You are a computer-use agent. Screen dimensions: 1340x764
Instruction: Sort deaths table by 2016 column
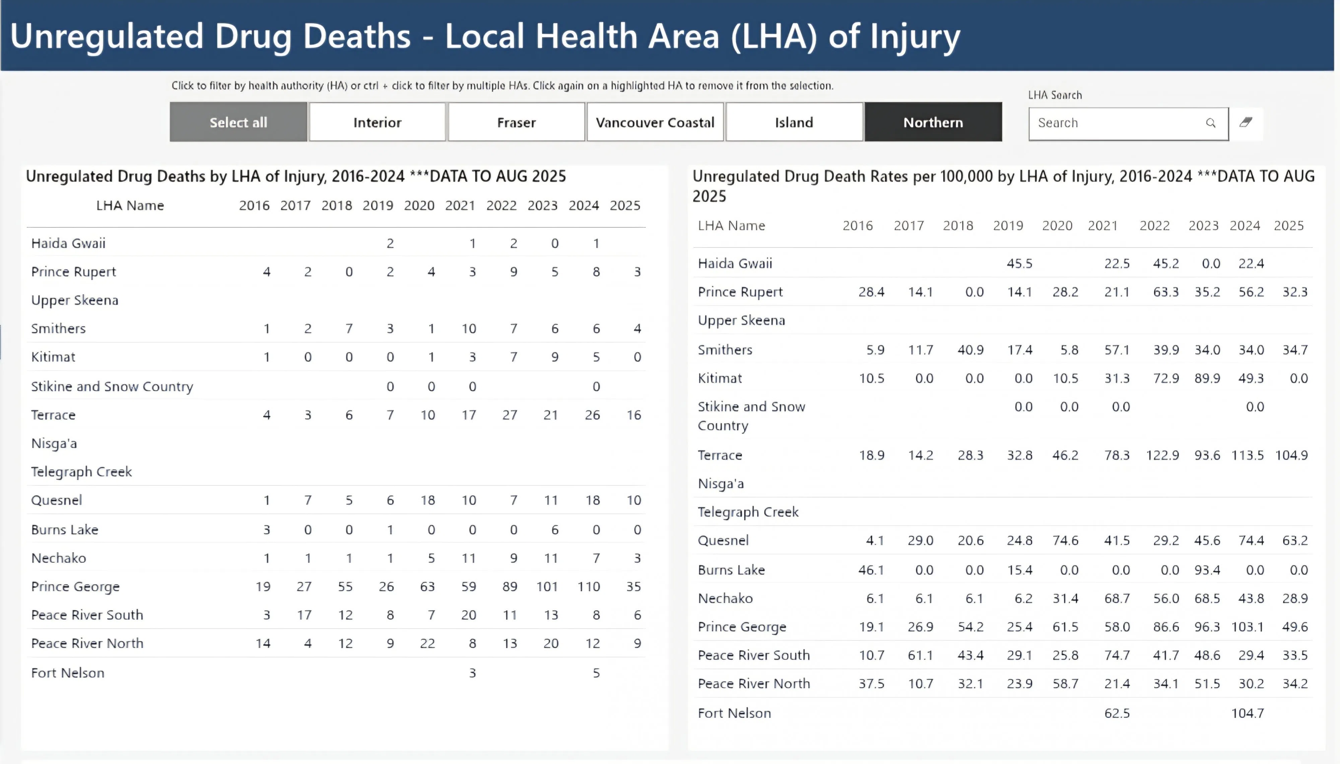(x=254, y=206)
